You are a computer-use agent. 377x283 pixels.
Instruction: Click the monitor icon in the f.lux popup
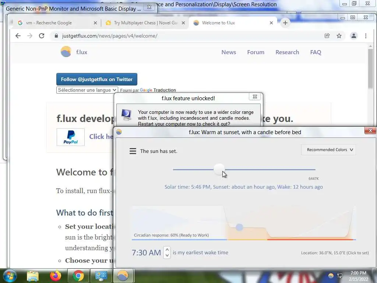(127, 115)
